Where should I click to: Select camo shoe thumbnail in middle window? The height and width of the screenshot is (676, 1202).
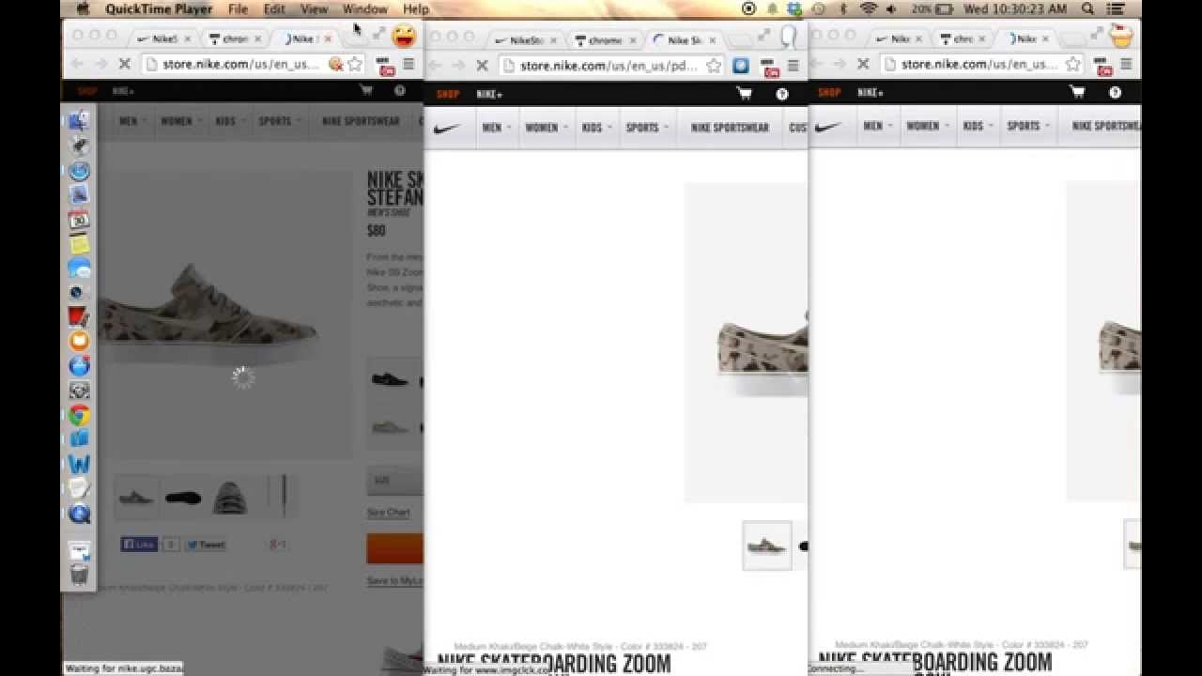point(767,545)
